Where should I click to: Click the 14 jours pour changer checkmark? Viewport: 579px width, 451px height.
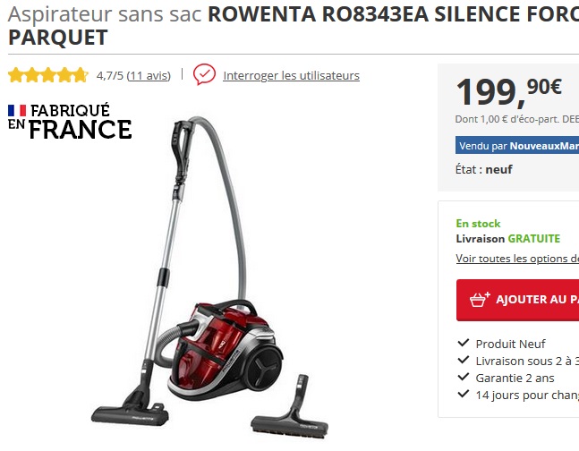(464, 394)
